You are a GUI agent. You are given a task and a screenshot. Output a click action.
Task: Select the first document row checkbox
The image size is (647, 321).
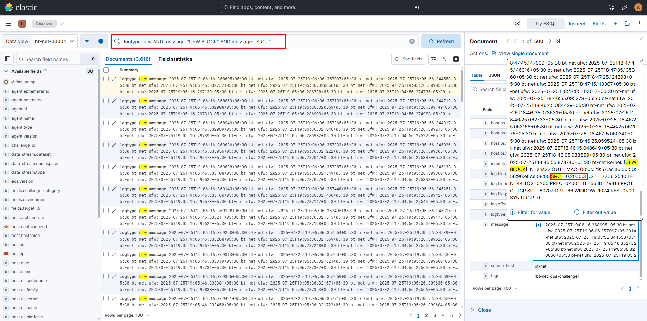[x=106, y=79]
